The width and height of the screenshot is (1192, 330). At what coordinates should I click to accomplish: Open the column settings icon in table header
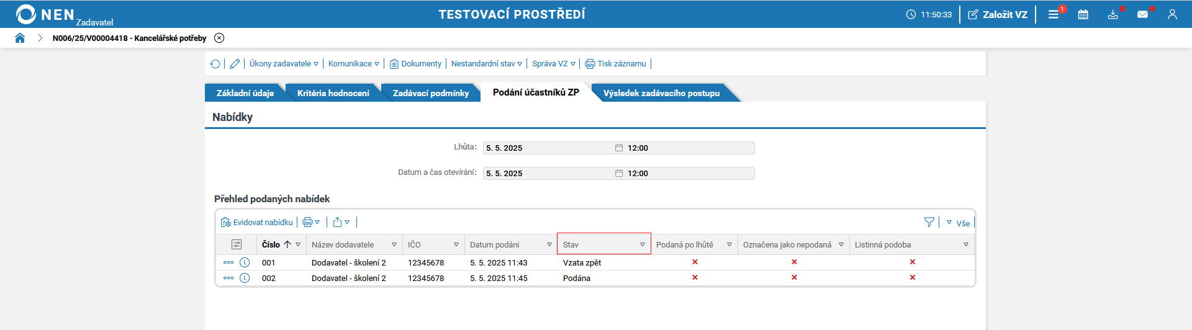[237, 244]
